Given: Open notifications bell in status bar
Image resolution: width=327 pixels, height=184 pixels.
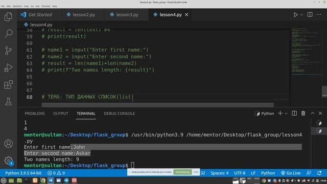Looking at the screenshot, I should [319, 173].
